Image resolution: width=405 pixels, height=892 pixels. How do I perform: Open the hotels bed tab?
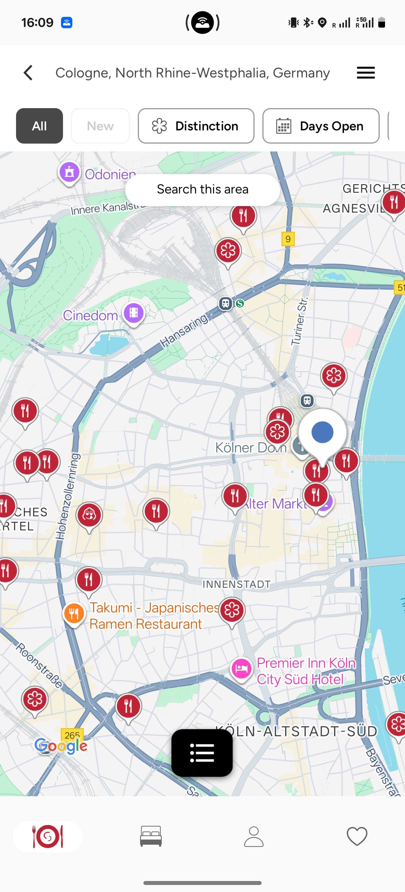pos(151,836)
